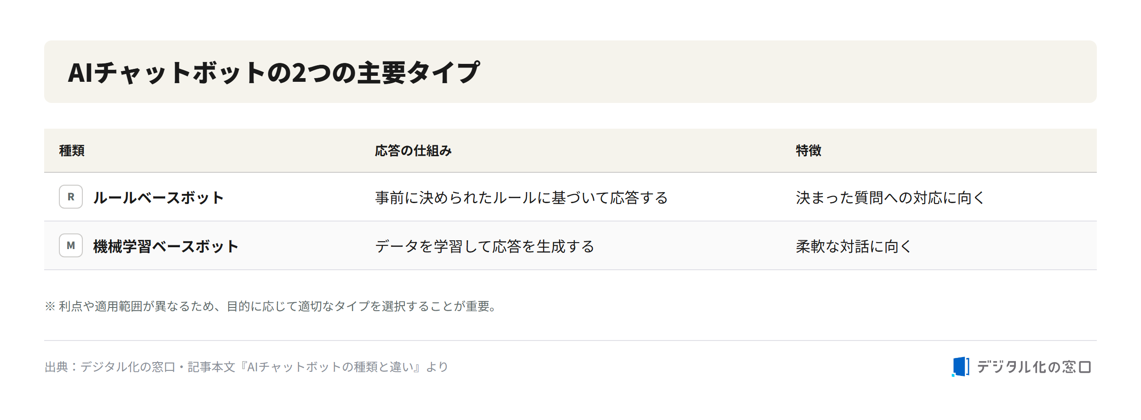This screenshot has width=1141, height=420.
Task: Click the word より ending the citation
Action: (x=437, y=367)
